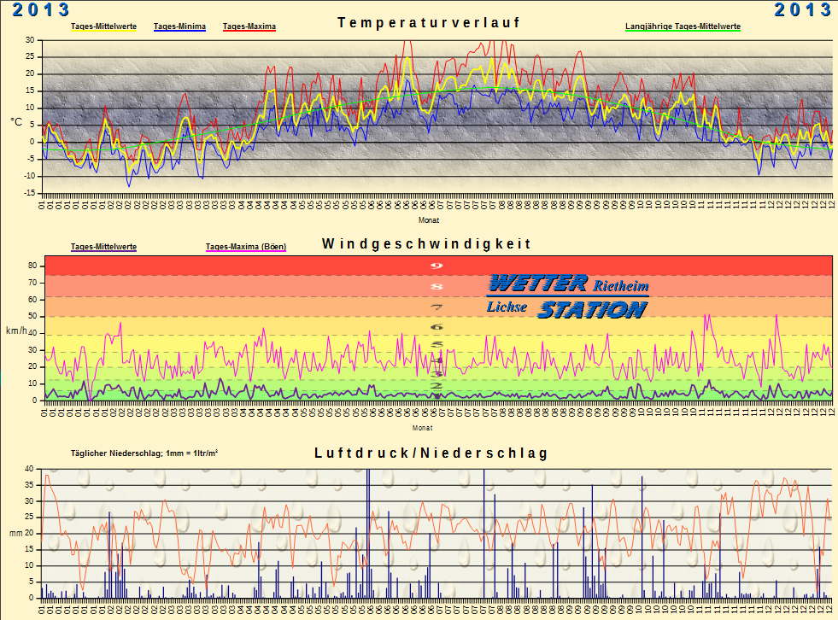
Task: Select the Windgeschwindigkeit chart title
Action: (x=426, y=244)
